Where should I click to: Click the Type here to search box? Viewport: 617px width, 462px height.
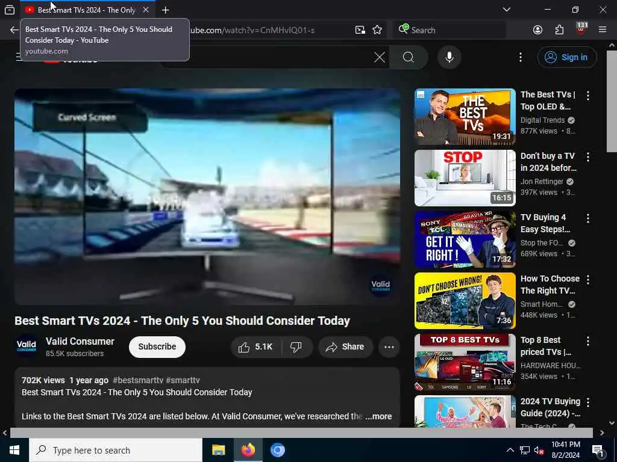(116, 450)
